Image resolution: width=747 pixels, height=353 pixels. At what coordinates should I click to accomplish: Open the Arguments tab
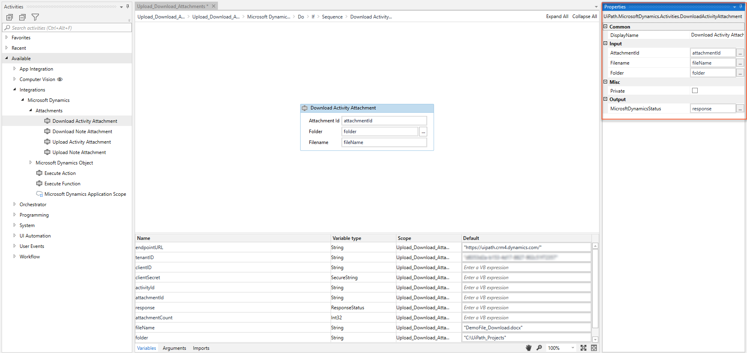(174, 348)
